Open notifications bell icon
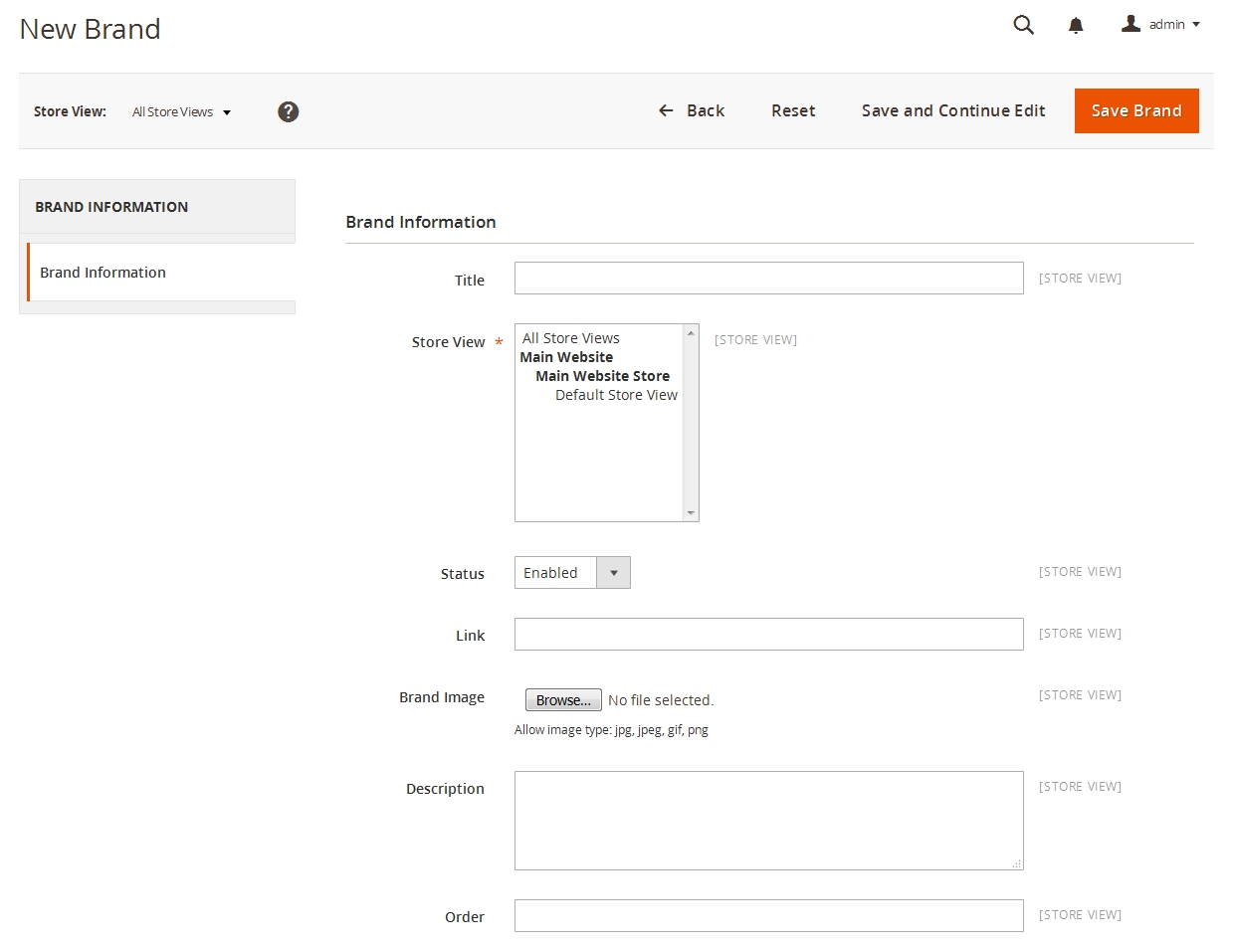 tap(1076, 26)
